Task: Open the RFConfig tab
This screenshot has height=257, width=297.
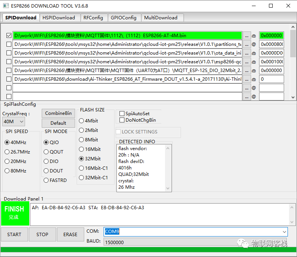Action: click(93, 18)
